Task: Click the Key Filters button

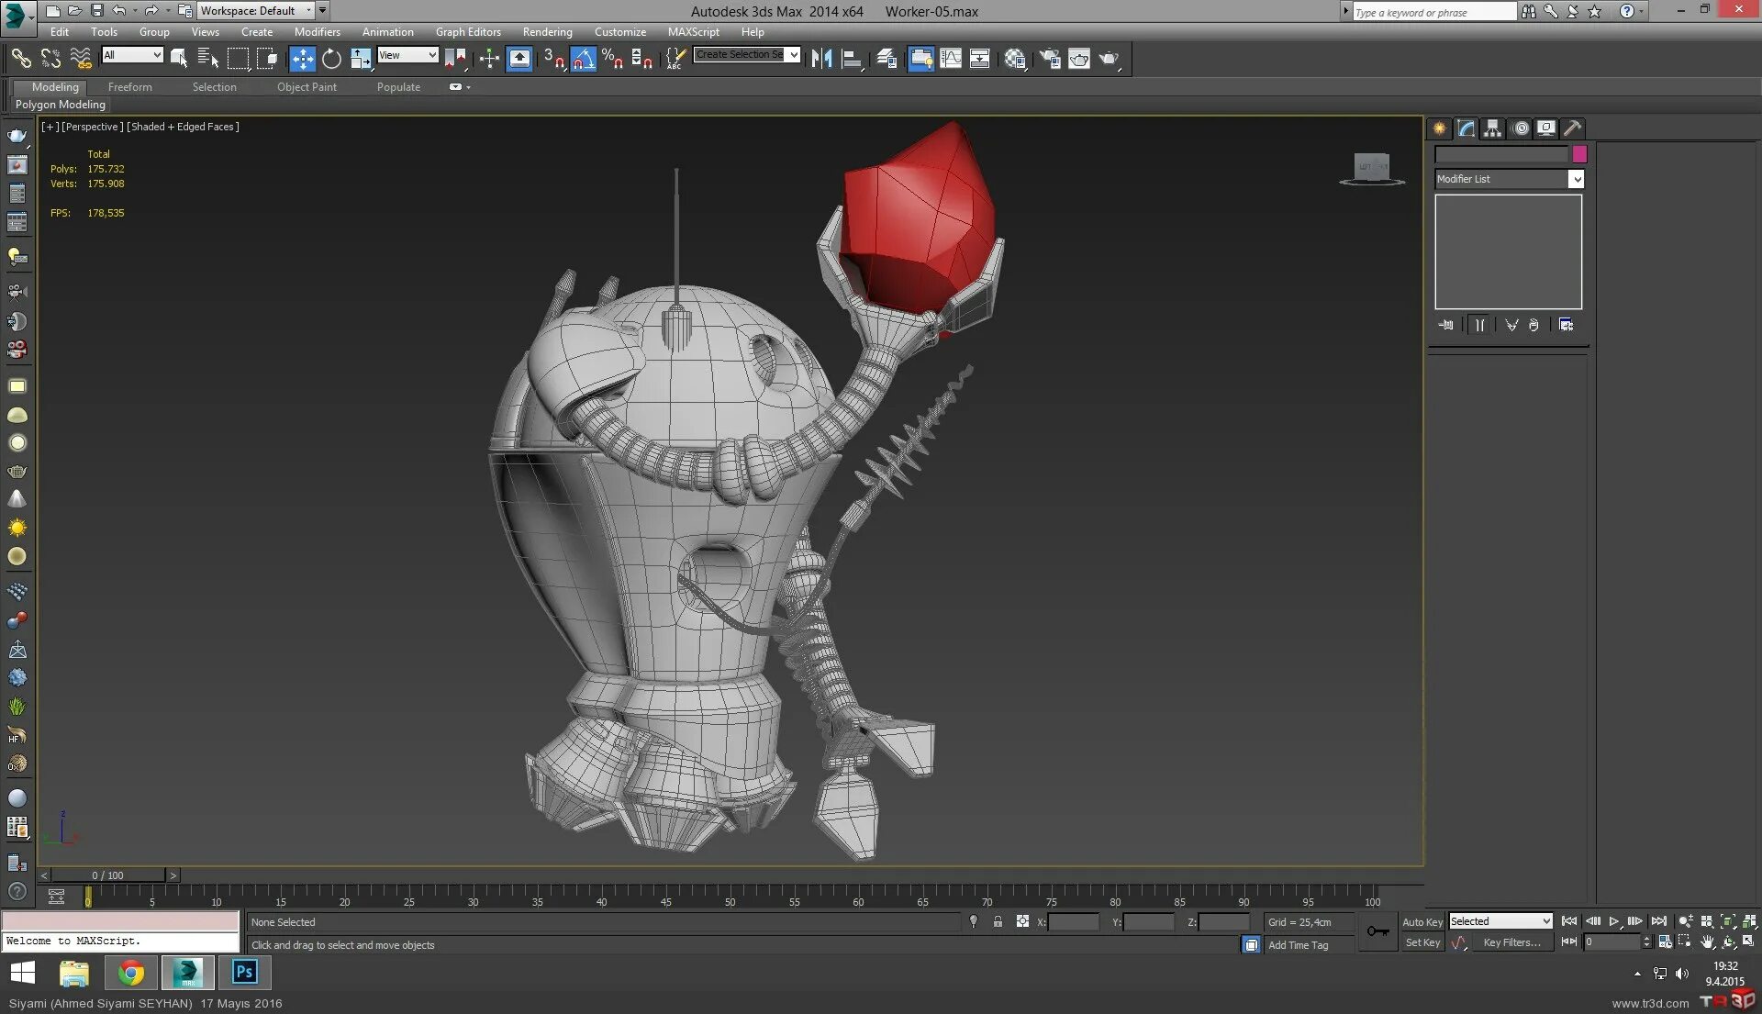Action: click(1511, 942)
